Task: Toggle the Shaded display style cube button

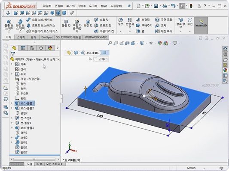Action: click(x=64, y=13)
